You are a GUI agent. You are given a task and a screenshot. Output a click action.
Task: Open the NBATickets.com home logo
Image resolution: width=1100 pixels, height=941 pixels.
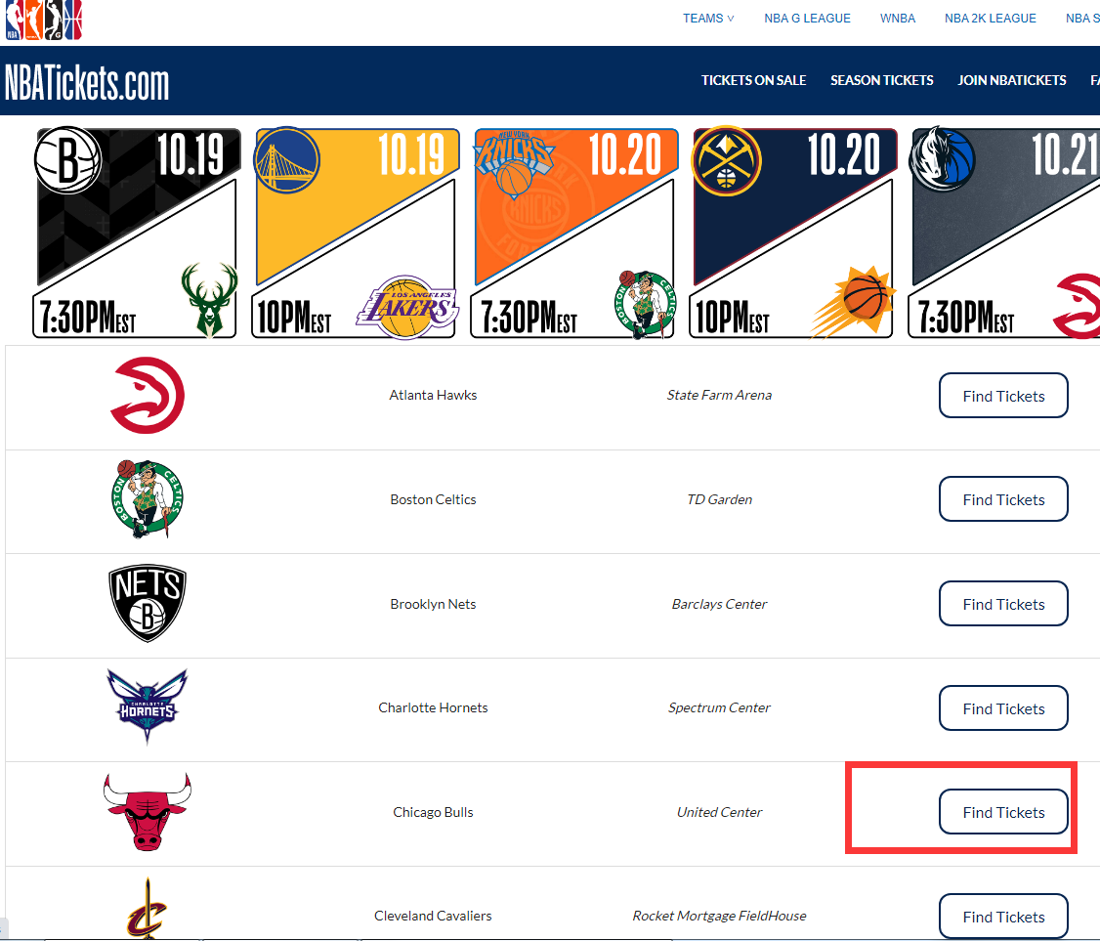pyautogui.click(x=87, y=83)
